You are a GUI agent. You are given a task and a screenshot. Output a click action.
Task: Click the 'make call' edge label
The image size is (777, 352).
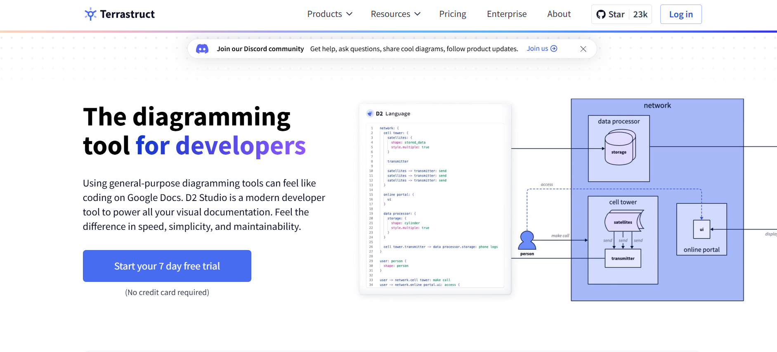(x=560, y=236)
